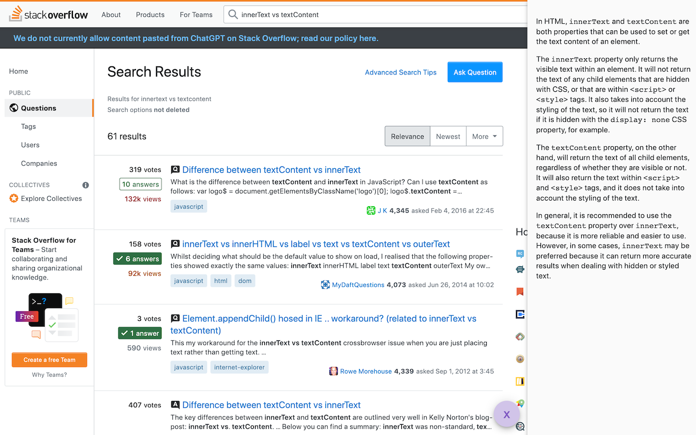Sort results by Relevance
The height and width of the screenshot is (435, 696).
(x=407, y=136)
